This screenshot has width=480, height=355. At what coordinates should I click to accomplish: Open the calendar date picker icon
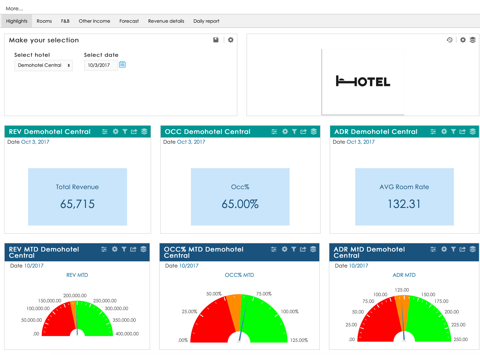click(122, 64)
